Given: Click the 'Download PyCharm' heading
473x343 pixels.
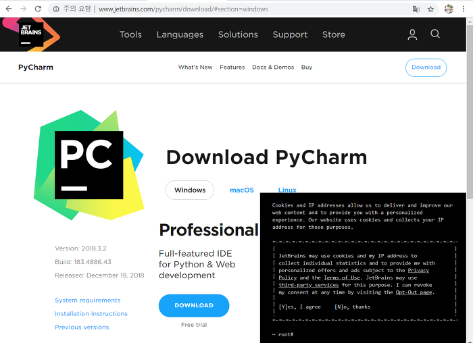Looking at the screenshot, I should (x=267, y=157).
